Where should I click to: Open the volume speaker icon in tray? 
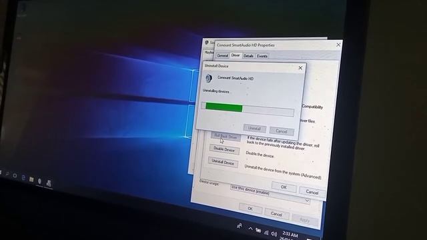click(x=274, y=234)
